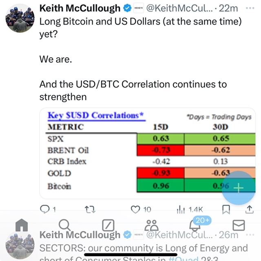Open the three-dot more menu on first tweet
261x261 pixels.
click(x=250, y=8)
